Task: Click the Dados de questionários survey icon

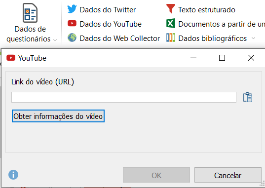Action: (30, 13)
